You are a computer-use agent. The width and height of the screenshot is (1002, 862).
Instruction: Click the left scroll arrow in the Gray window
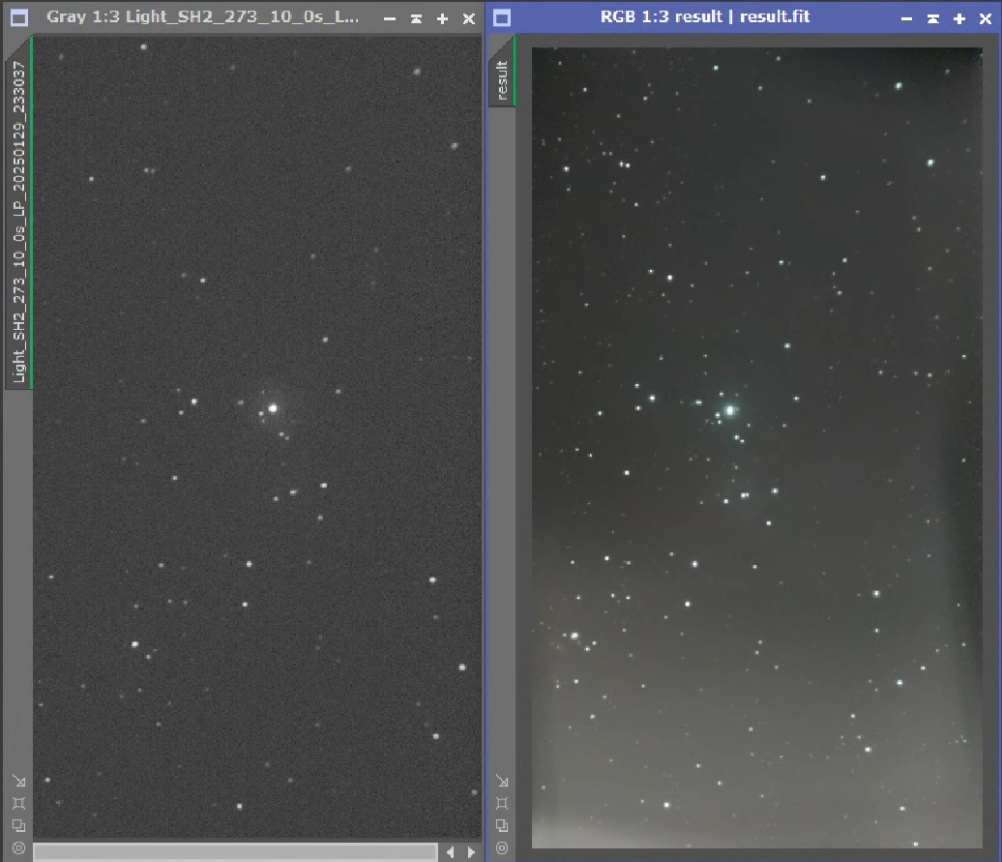pyautogui.click(x=451, y=851)
